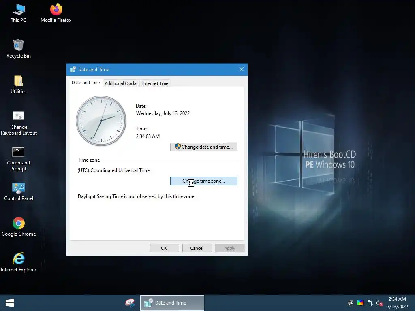415x311 pixels.
Task: Confirm with the OK button
Action: point(164,248)
